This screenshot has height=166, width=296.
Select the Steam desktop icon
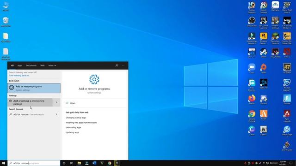[264, 53]
